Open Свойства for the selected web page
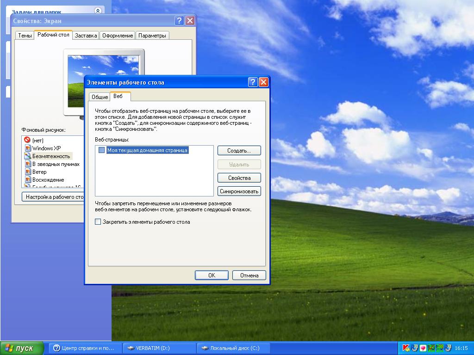The height and width of the screenshot is (355, 474). [x=239, y=178]
